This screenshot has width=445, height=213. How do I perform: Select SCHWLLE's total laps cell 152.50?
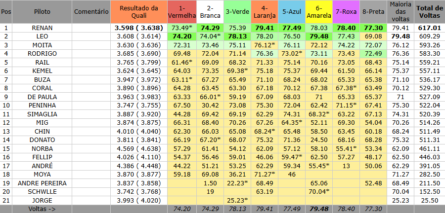(429, 192)
